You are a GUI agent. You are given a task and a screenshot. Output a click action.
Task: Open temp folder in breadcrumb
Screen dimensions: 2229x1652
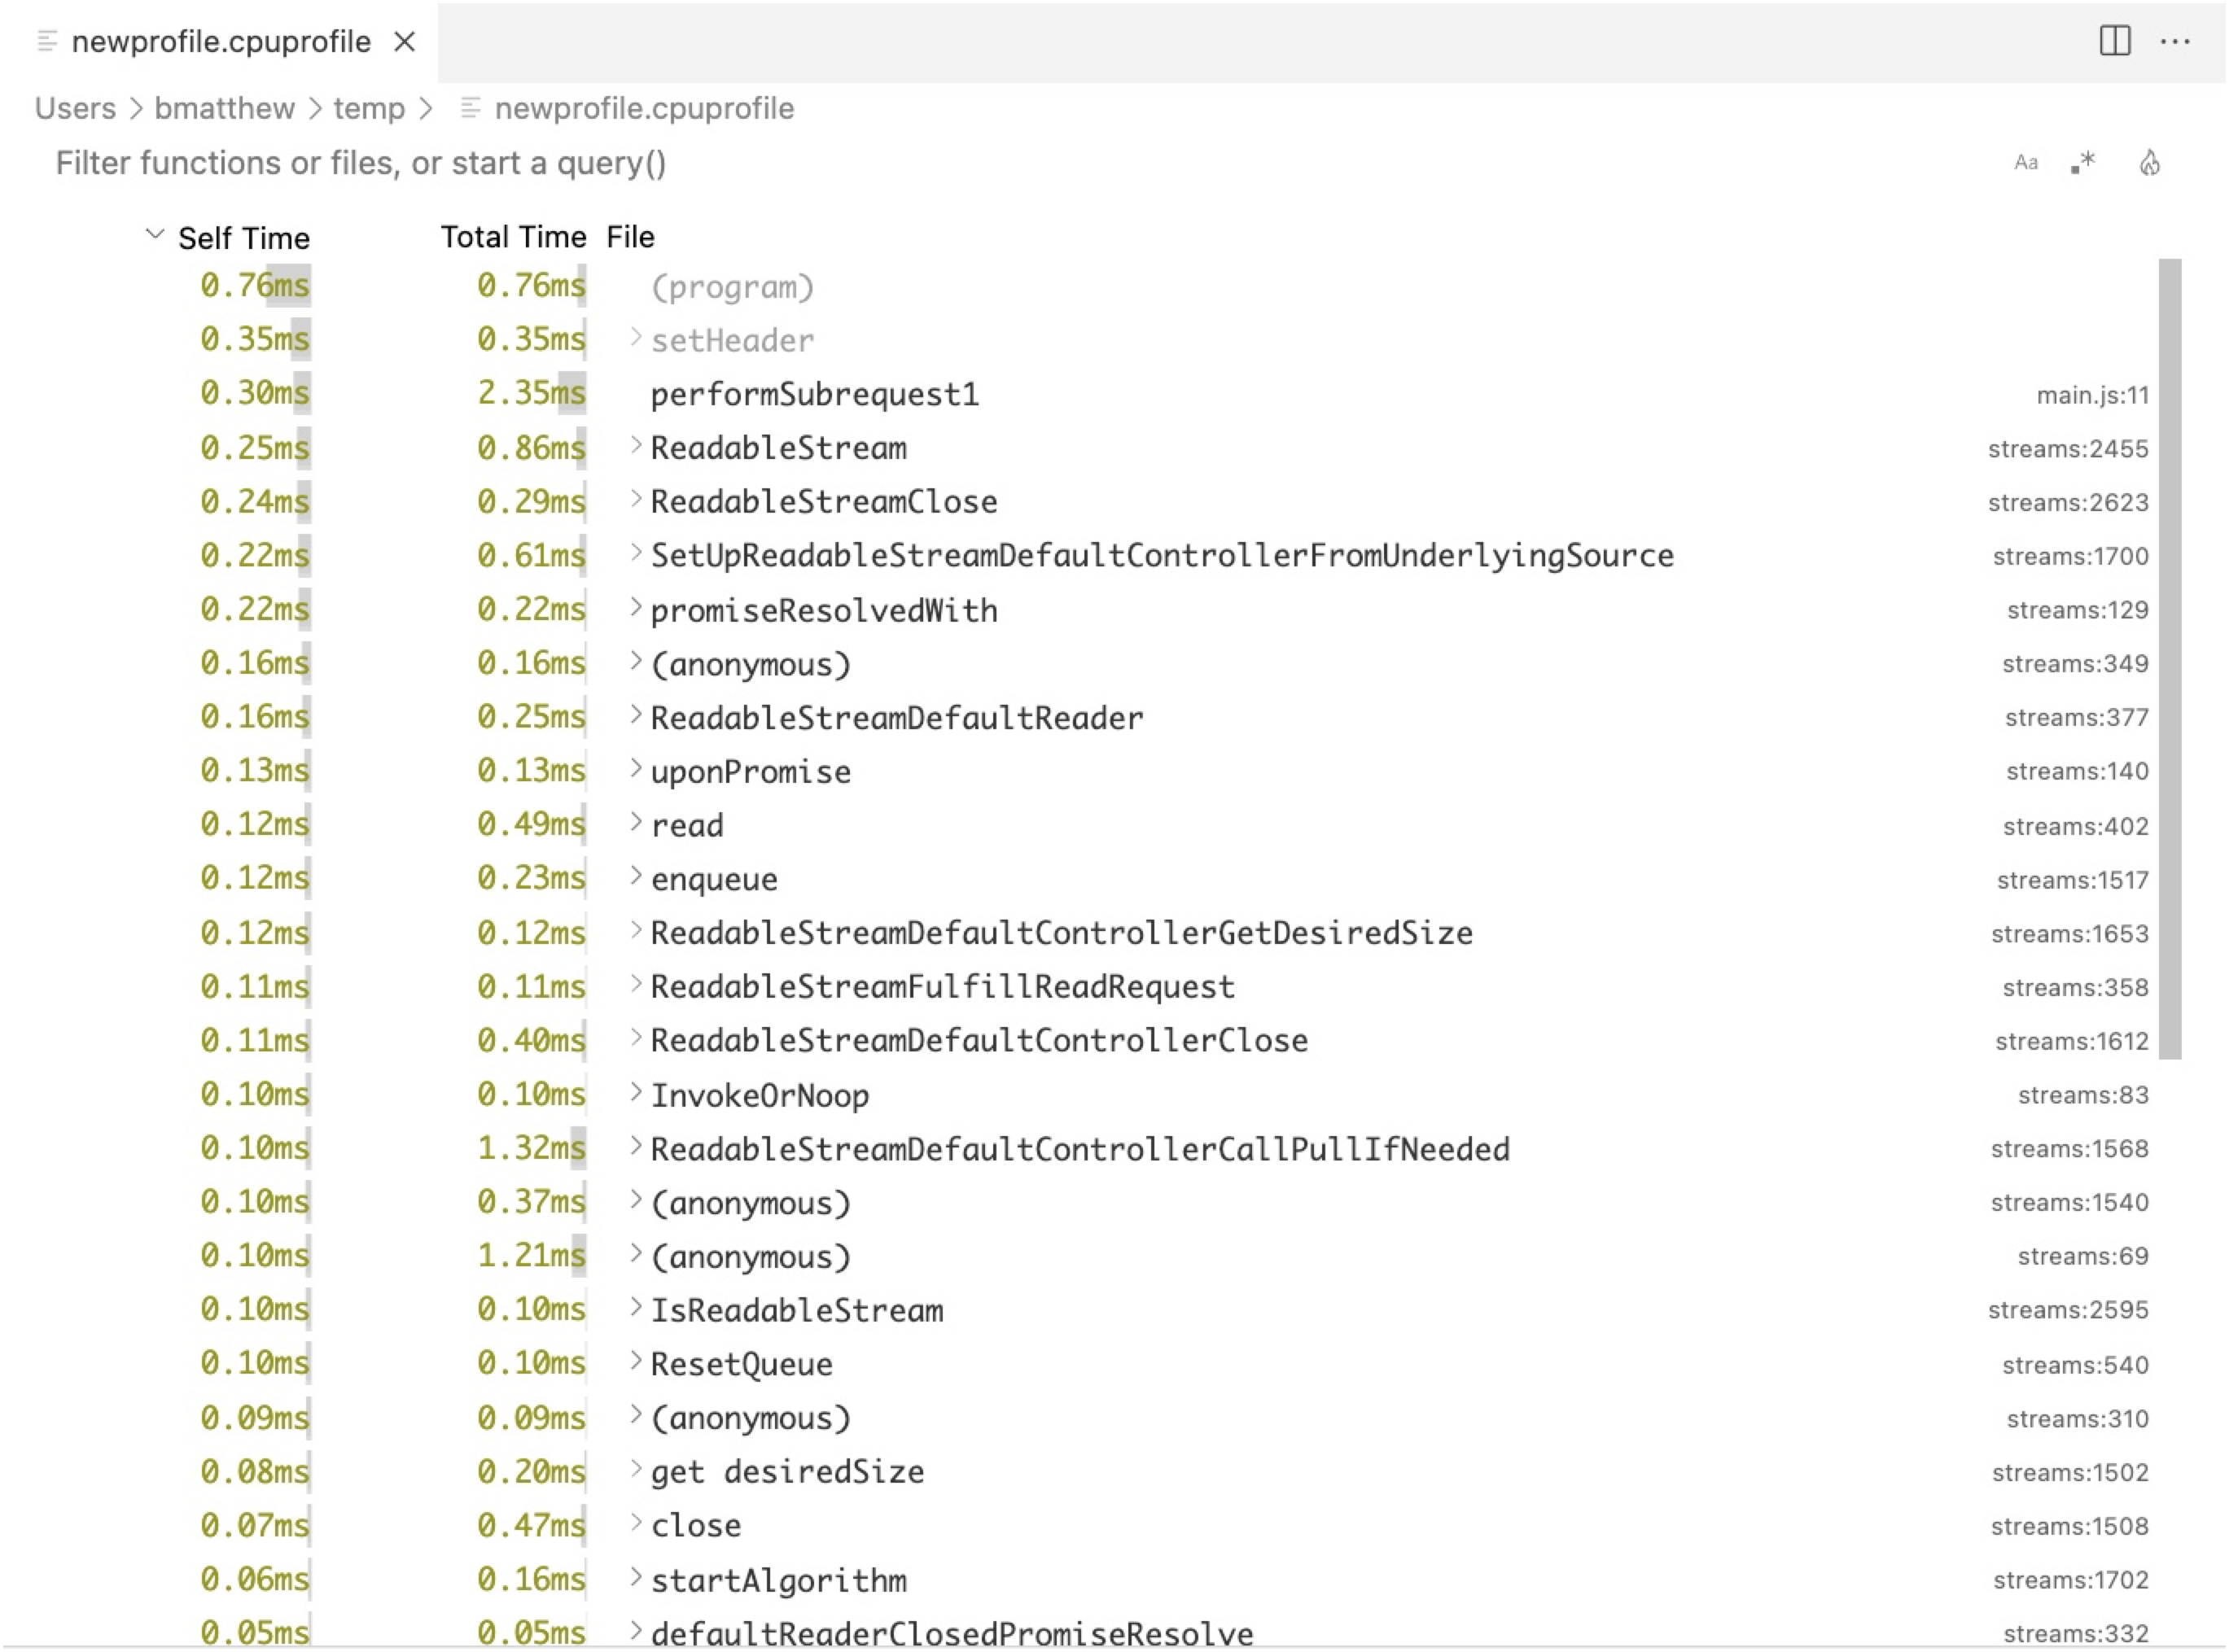368,108
